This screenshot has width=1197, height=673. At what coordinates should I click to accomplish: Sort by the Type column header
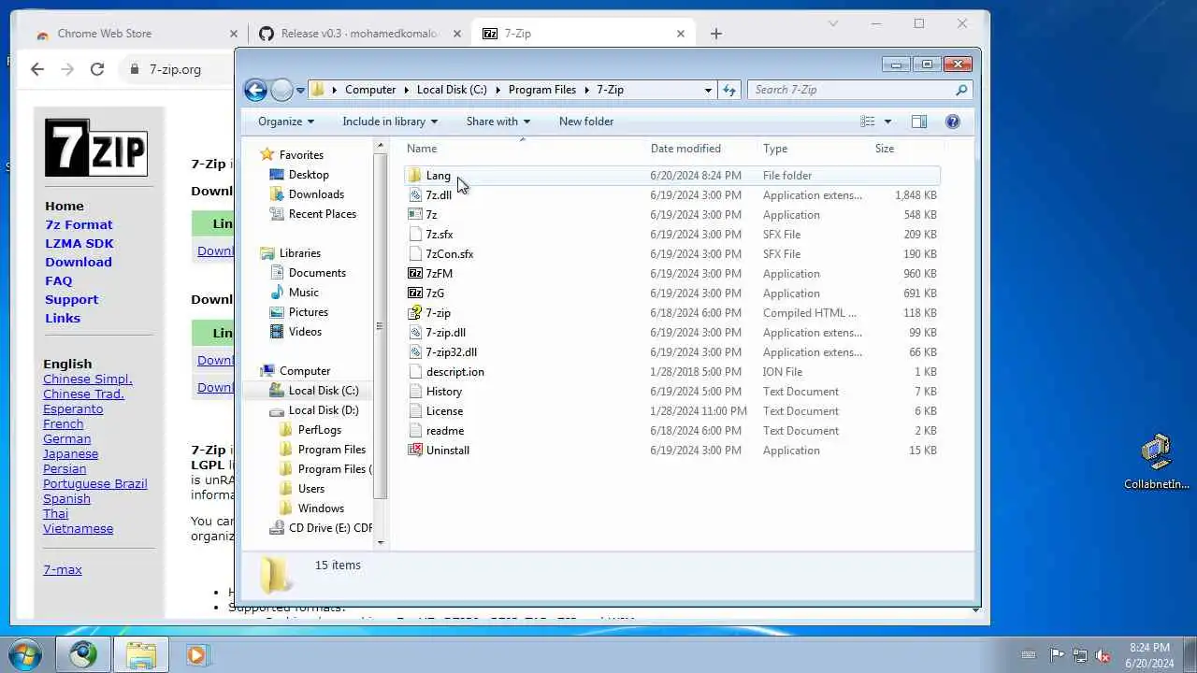[814, 149]
